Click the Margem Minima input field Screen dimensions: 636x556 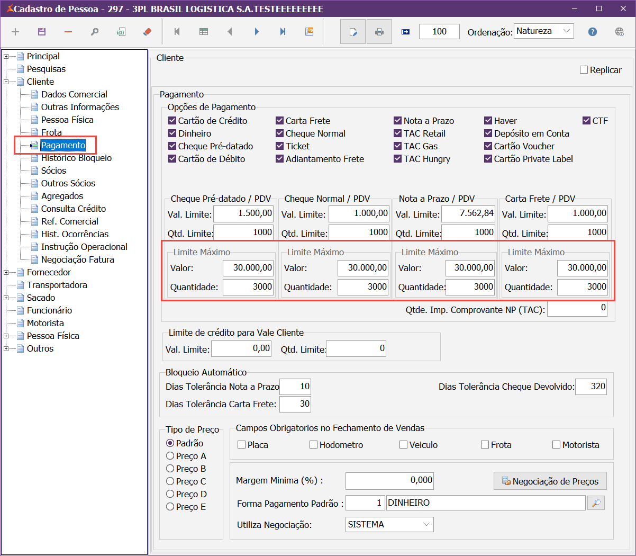click(x=389, y=481)
